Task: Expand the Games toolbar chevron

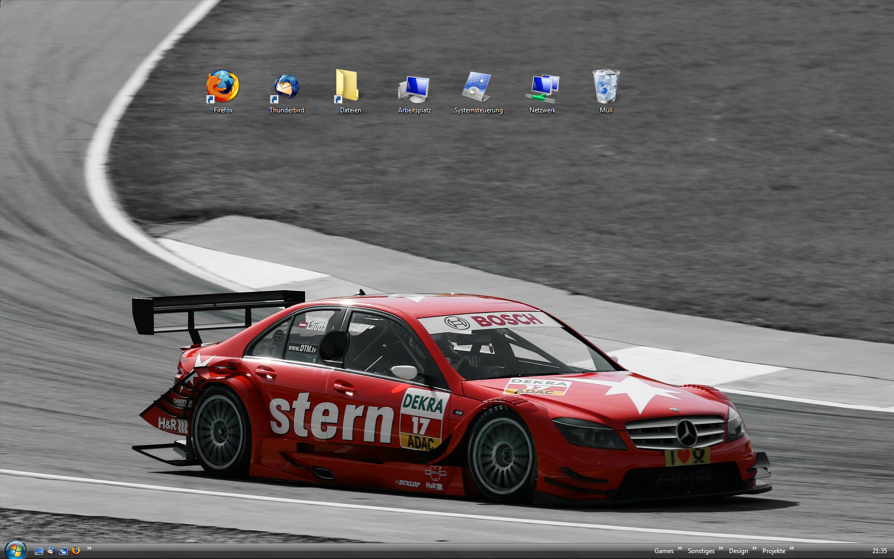Action: (x=680, y=548)
